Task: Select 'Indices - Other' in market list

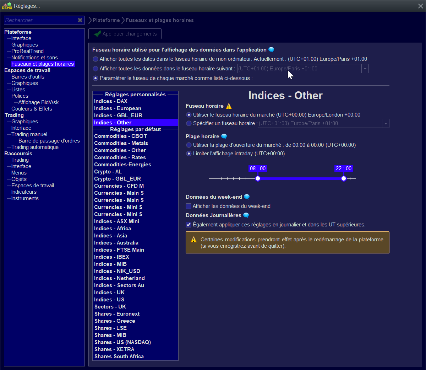Action: tap(135, 123)
